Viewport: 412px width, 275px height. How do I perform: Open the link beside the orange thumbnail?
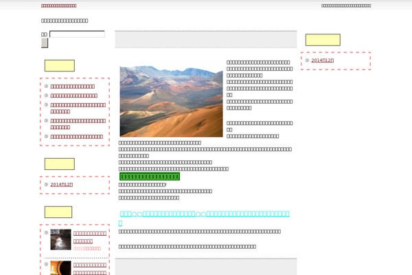90,269
